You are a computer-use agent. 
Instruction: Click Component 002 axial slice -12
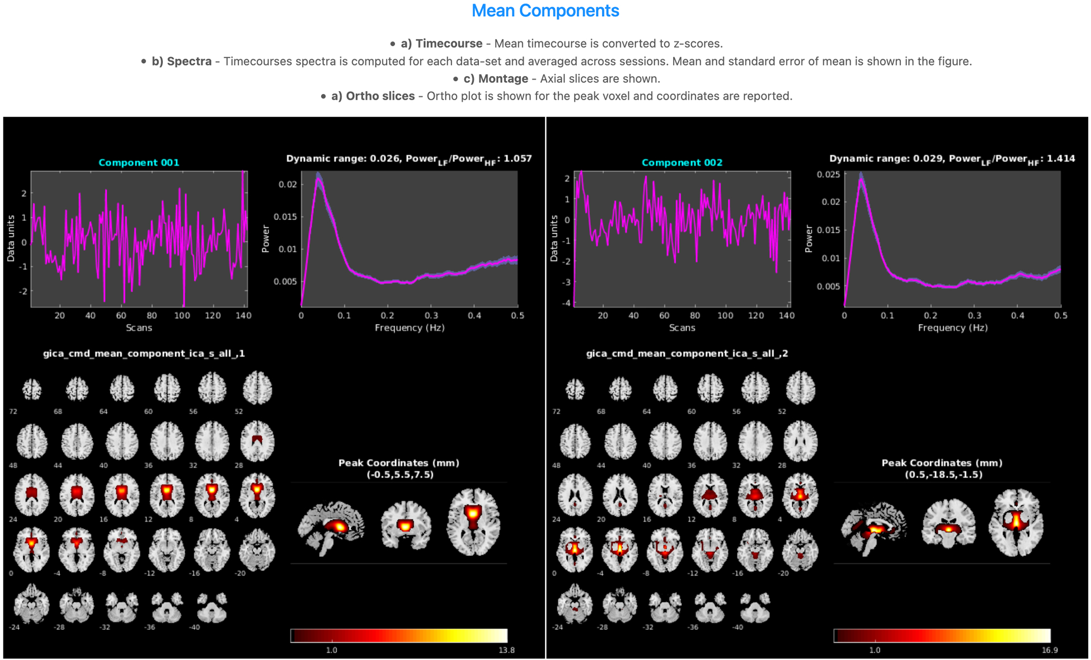pos(710,549)
